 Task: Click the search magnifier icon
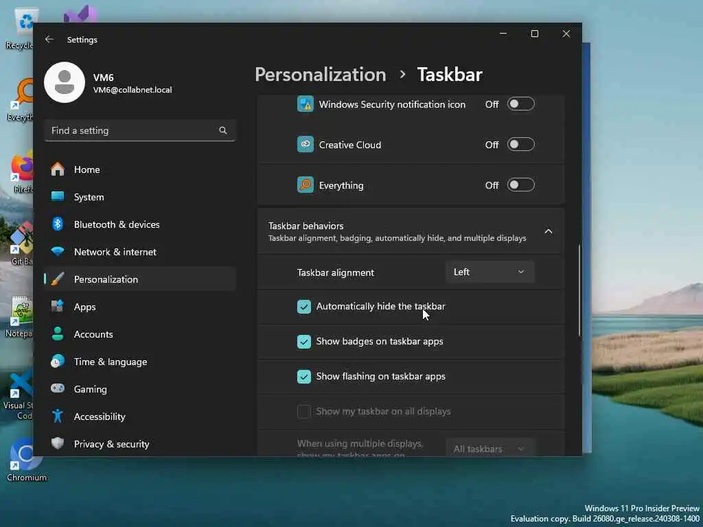223,130
